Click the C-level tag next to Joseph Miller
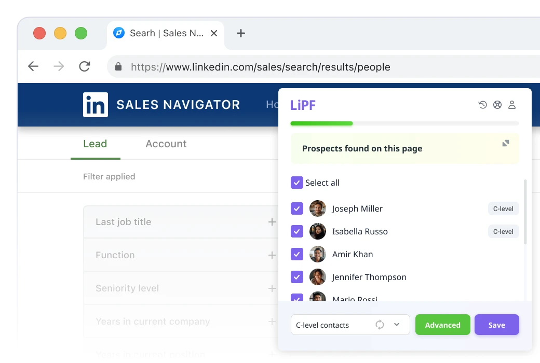The height and width of the screenshot is (363, 540). coord(503,208)
